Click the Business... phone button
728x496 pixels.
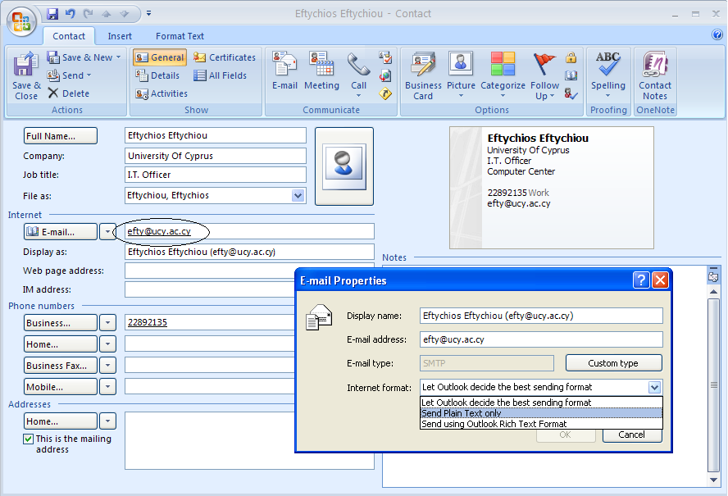click(61, 322)
